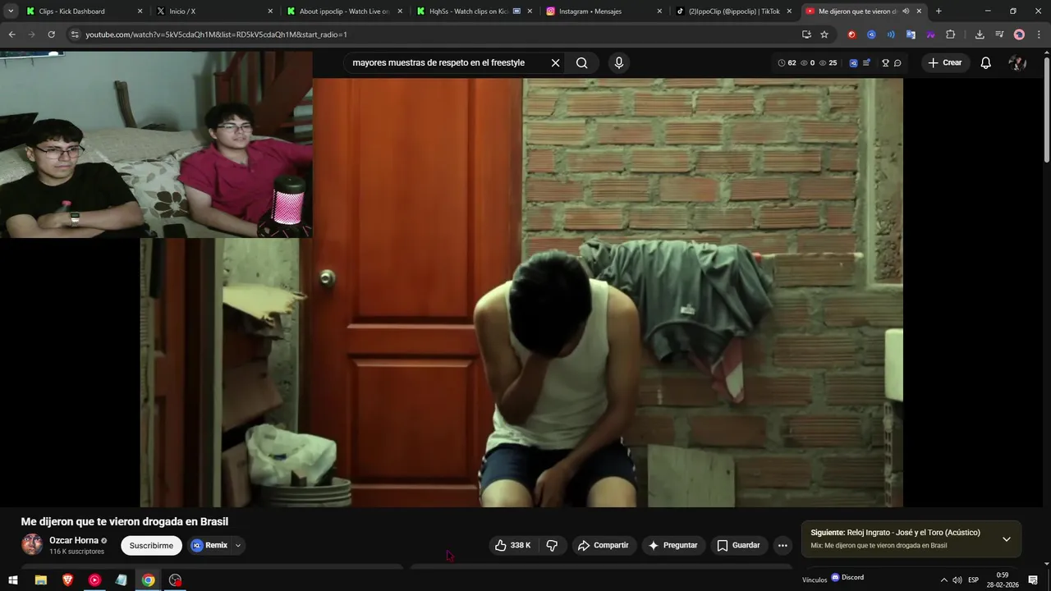Dislike the video

tap(552, 545)
